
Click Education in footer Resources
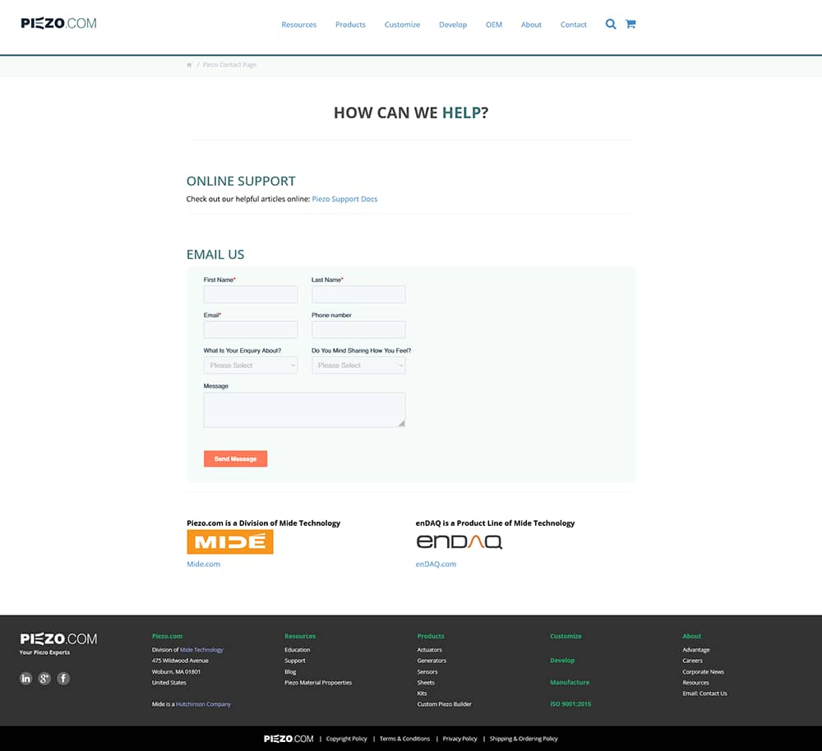tap(298, 650)
